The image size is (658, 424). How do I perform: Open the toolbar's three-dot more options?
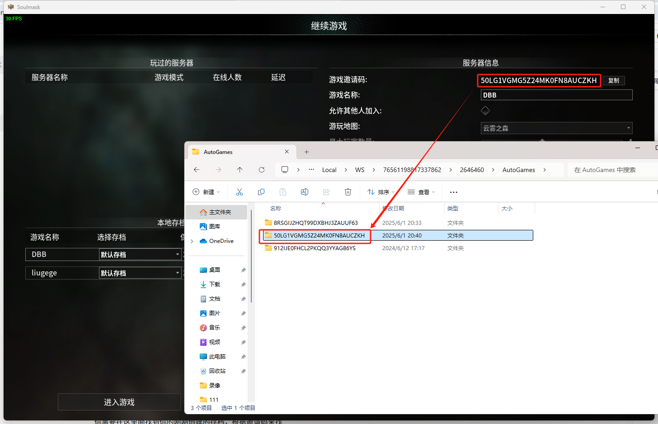pos(454,192)
